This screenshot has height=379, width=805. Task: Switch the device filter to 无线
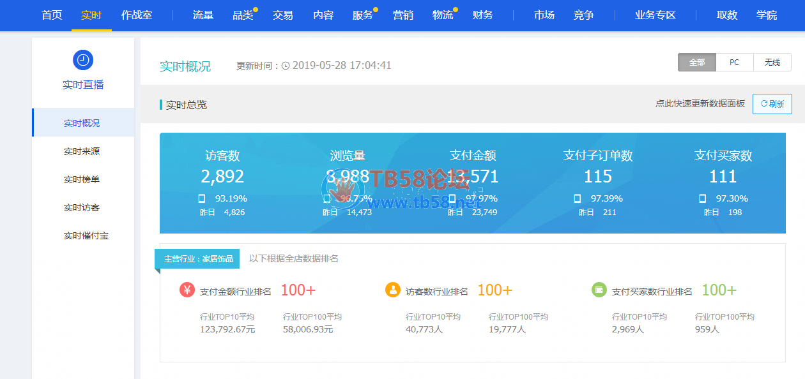pyautogui.click(x=772, y=63)
